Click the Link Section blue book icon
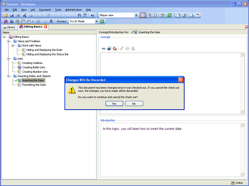 click(x=12, y=21)
